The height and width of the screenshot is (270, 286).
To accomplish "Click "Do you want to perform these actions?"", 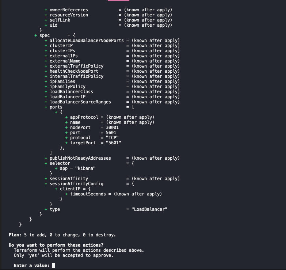I will (56, 245).
